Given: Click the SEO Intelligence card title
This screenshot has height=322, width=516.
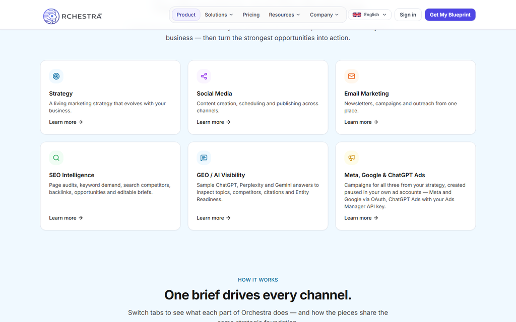Looking at the screenshot, I should (x=72, y=175).
